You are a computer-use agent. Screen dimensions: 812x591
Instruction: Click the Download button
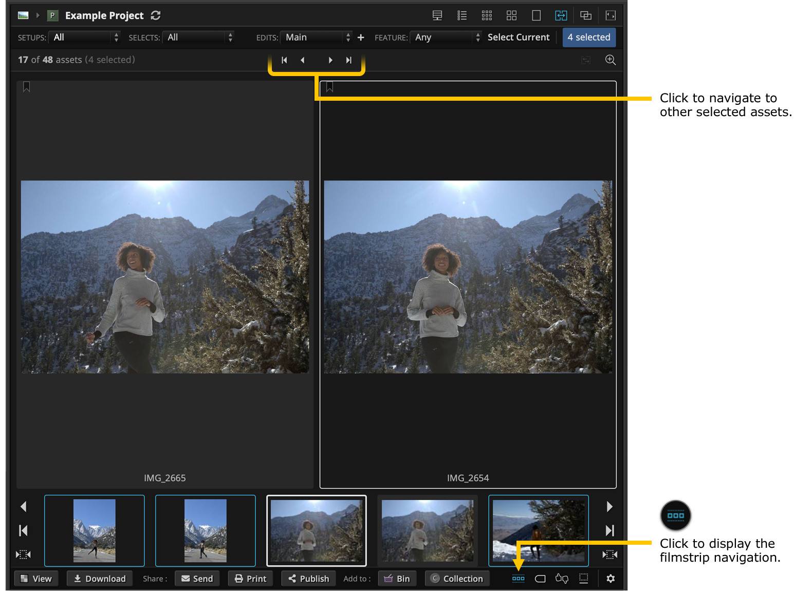(100, 579)
